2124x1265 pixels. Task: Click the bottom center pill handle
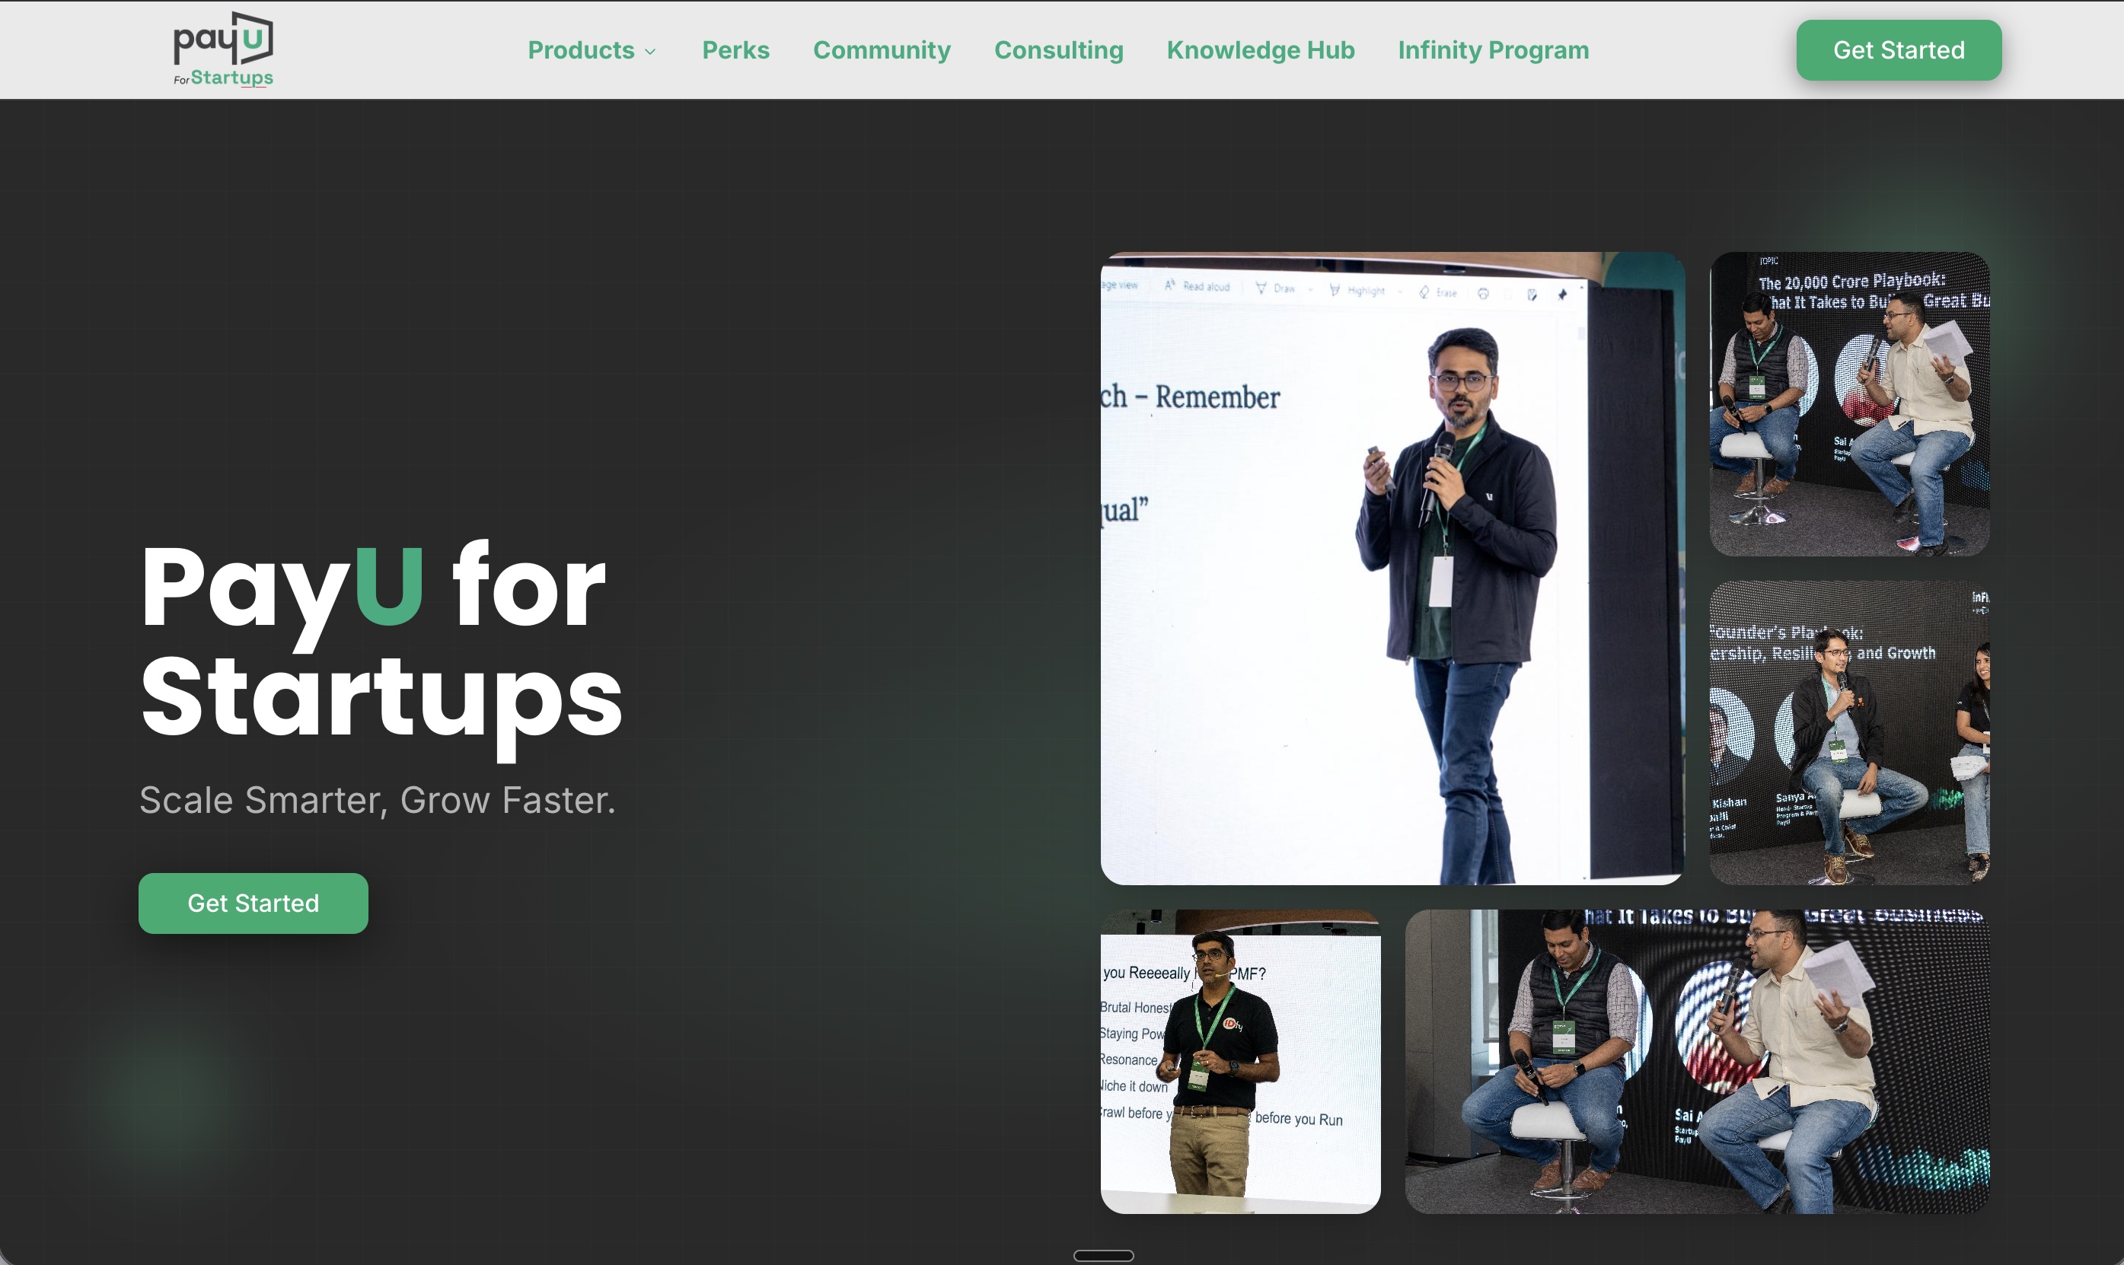[x=1103, y=1255]
